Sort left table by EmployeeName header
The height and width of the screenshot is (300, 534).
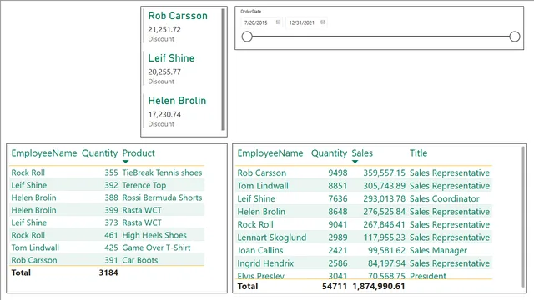[x=44, y=153]
